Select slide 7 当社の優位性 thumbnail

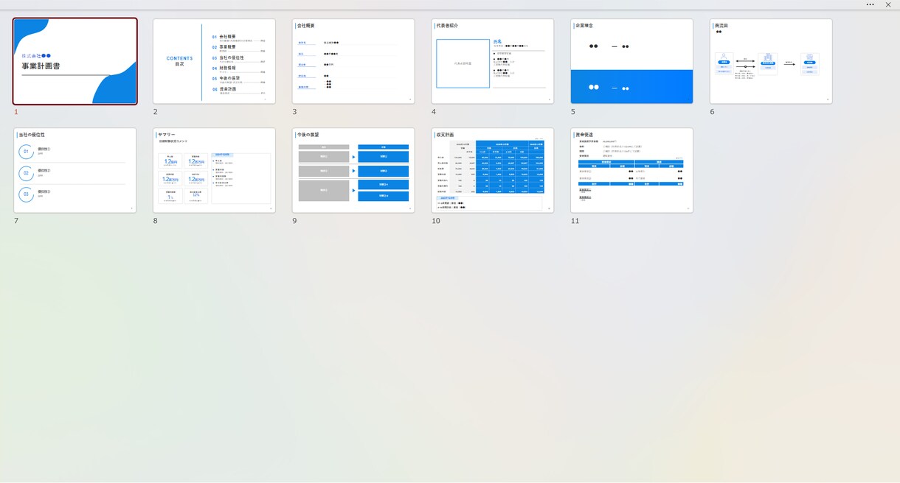75,170
